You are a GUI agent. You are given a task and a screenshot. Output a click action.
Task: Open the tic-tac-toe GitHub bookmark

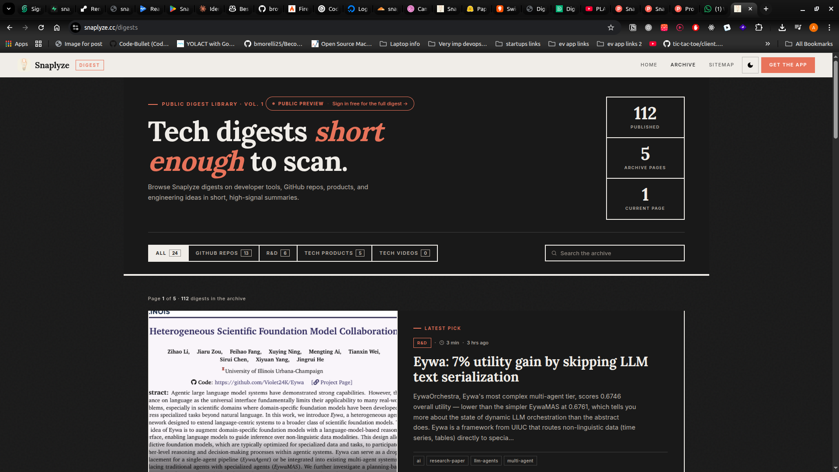[x=693, y=44]
